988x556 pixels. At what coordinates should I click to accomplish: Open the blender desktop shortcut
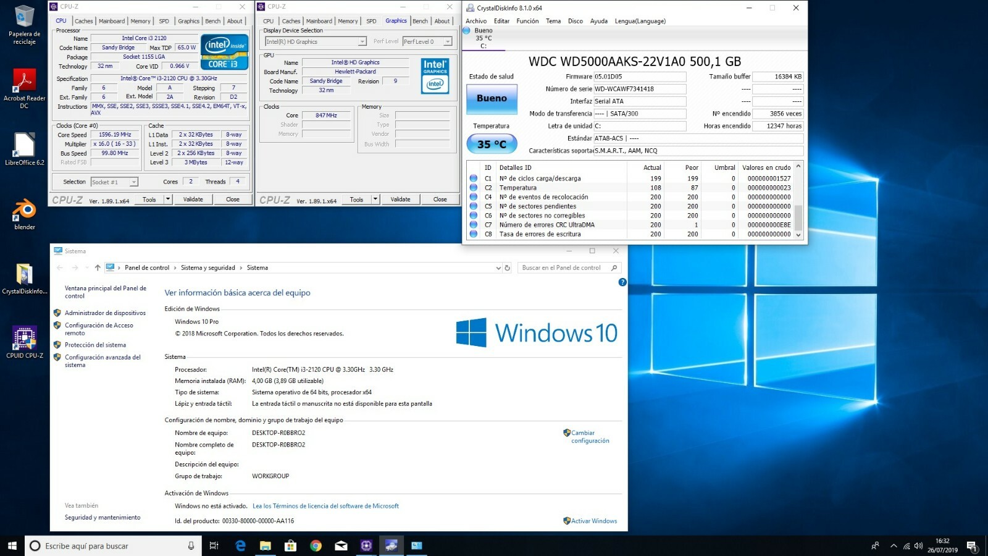[x=24, y=214]
